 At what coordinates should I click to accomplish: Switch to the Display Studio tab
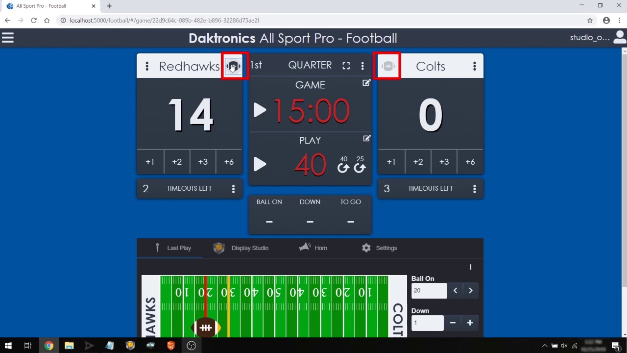coord(241,248)
